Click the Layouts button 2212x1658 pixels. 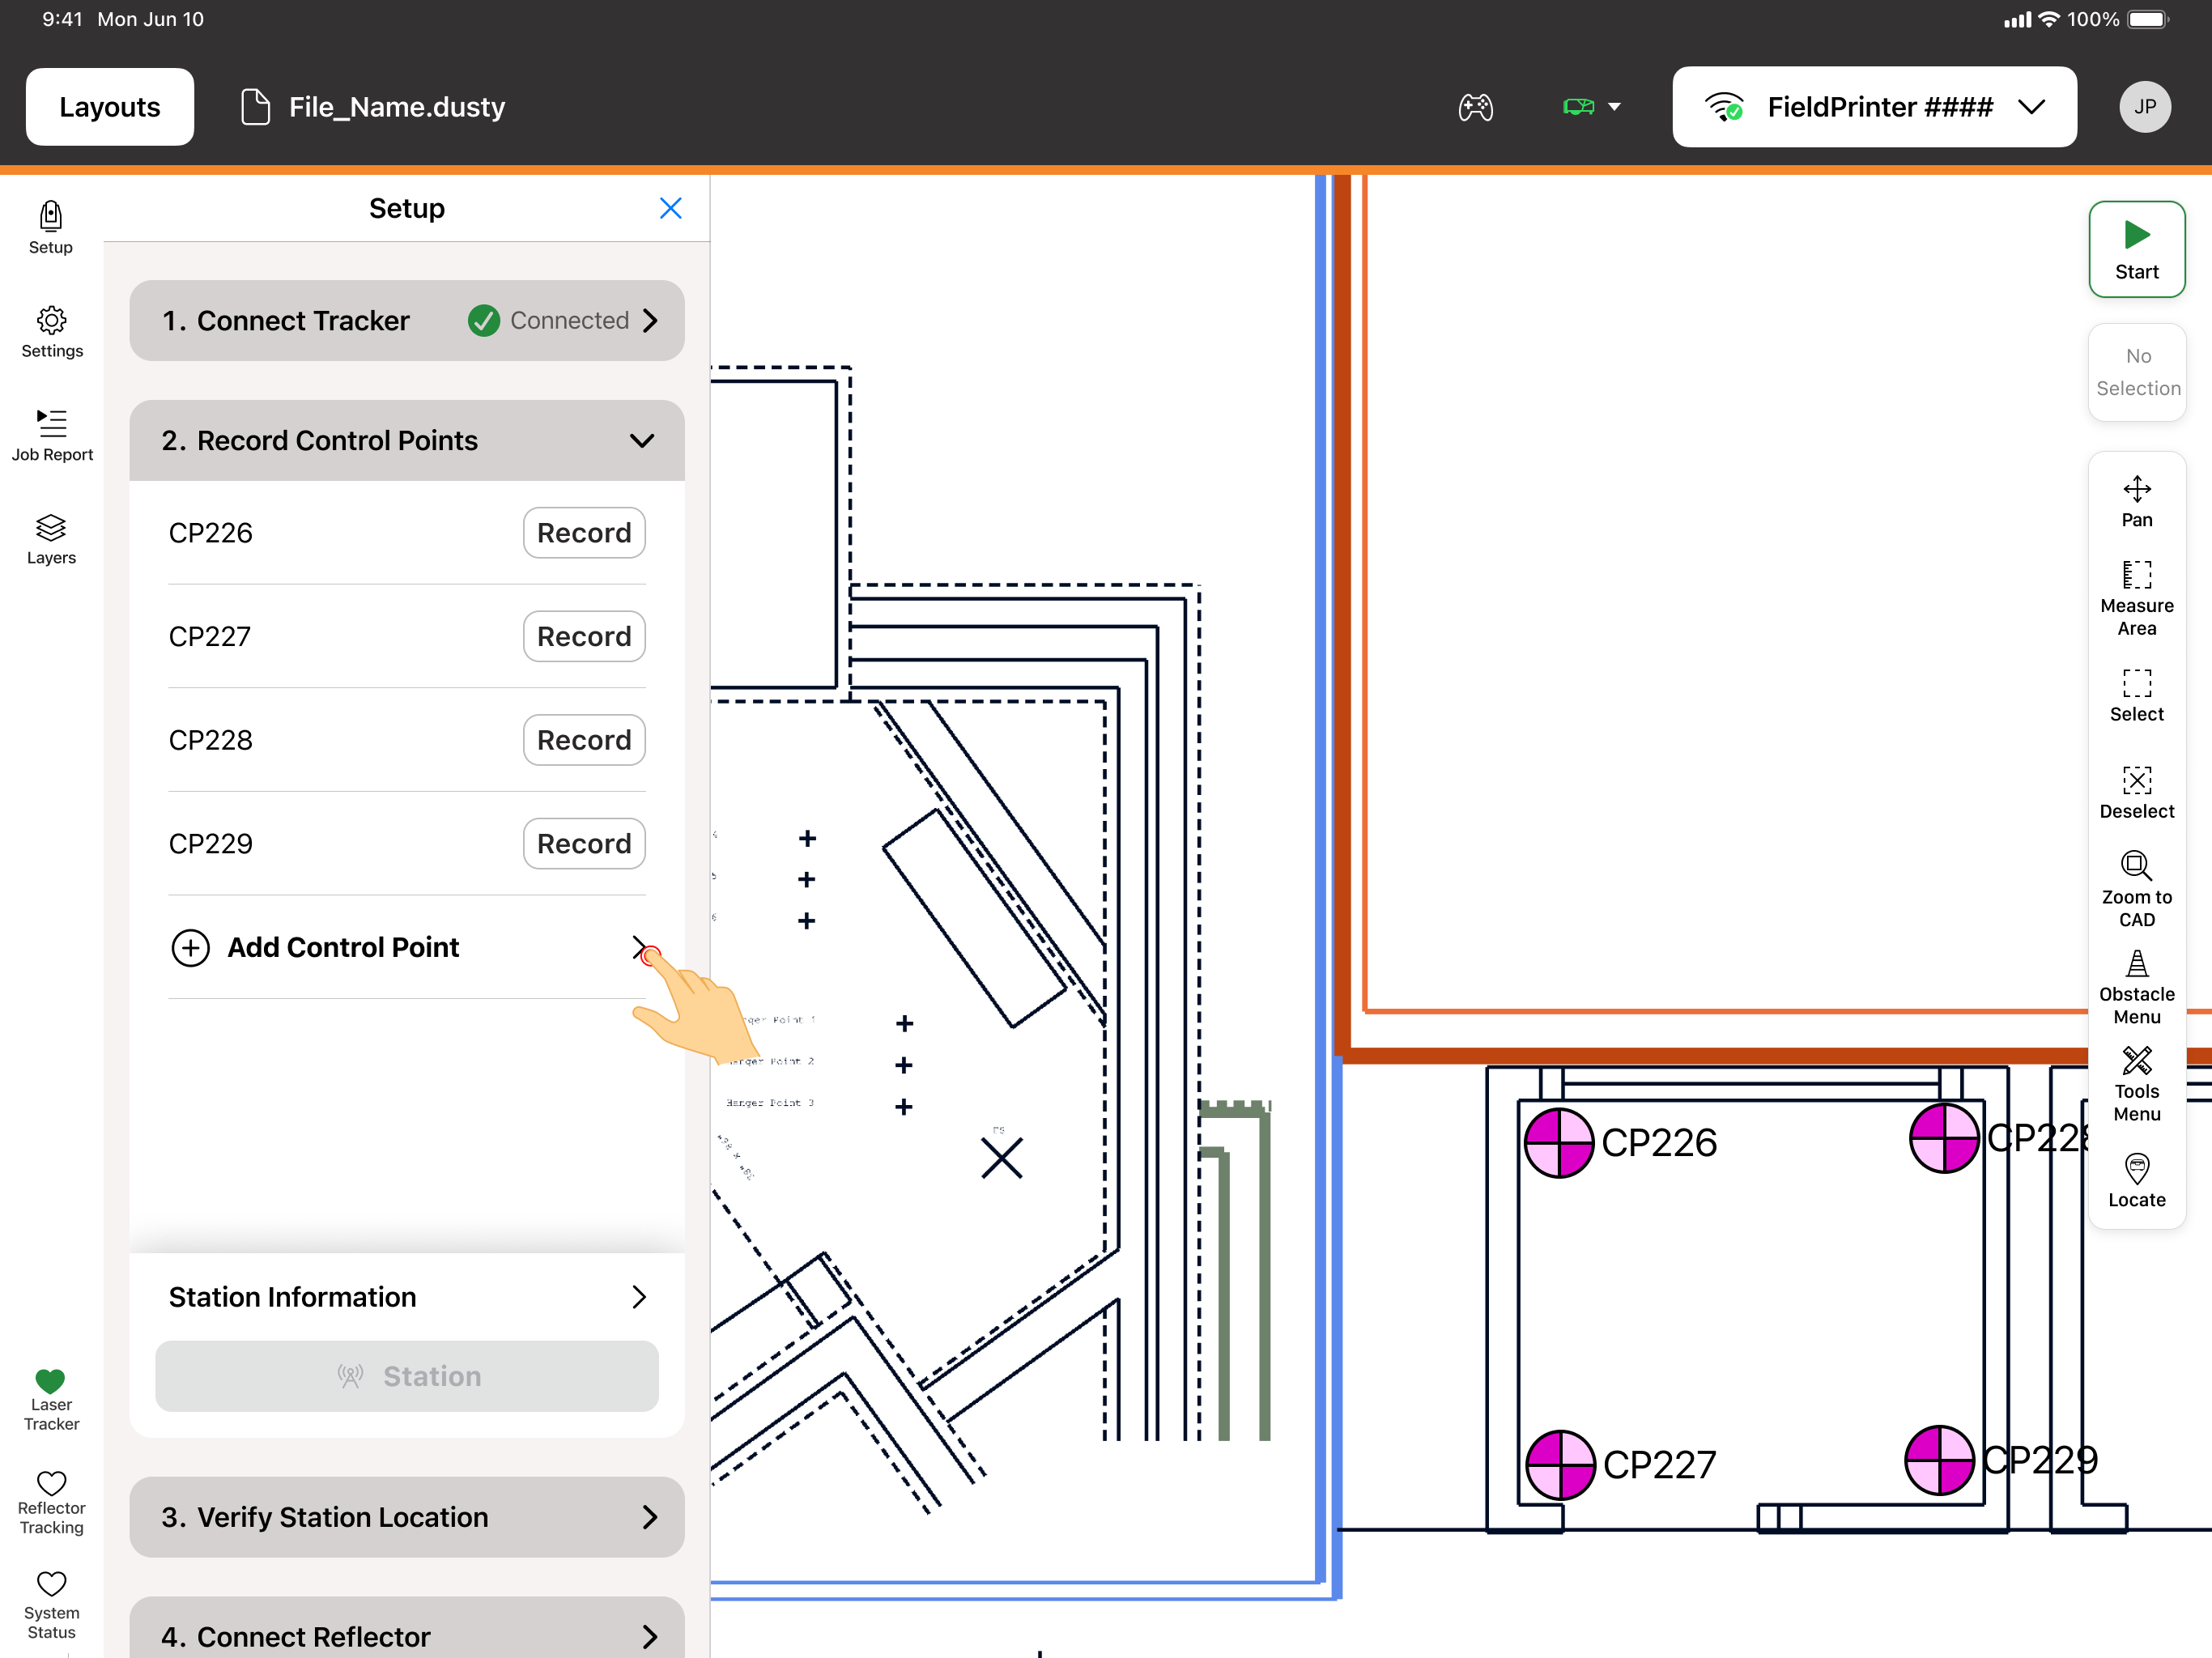coord(110,107)
